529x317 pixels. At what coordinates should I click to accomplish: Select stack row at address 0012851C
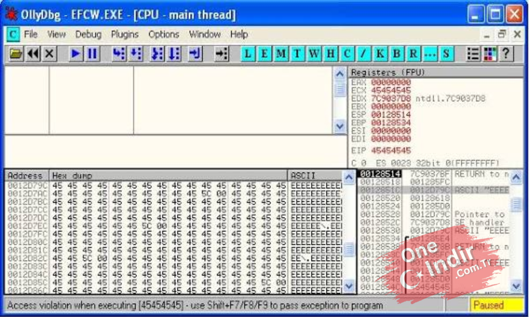(434, 190)
